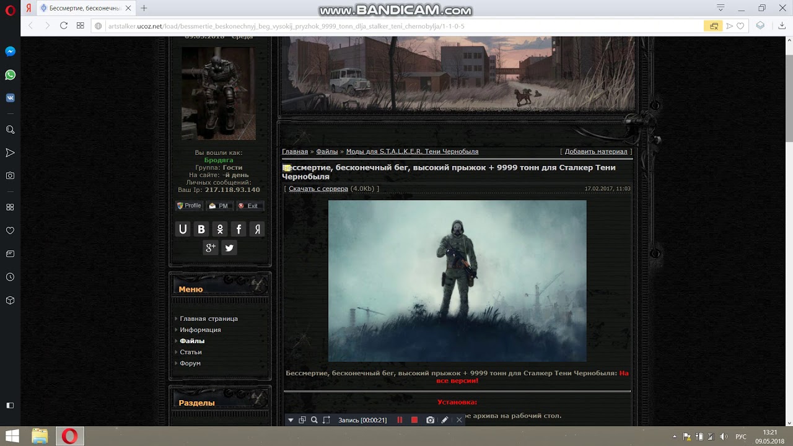
Task: Open the Windows Start menu
Action: pos(12,436)
